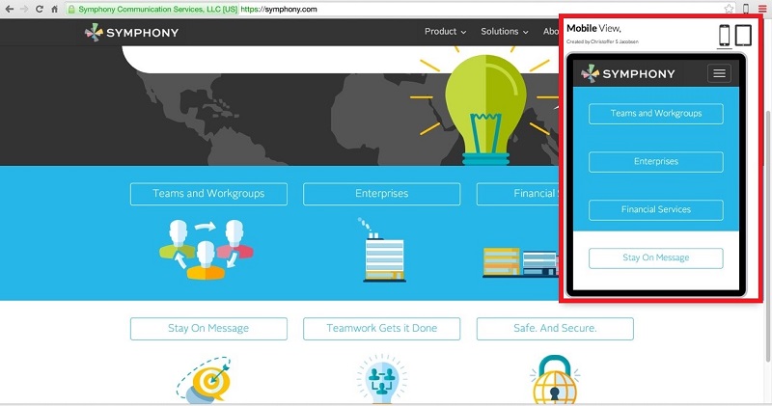
Task: Click the Teamwork Gets it Done button
Action: tap(382, 329)
